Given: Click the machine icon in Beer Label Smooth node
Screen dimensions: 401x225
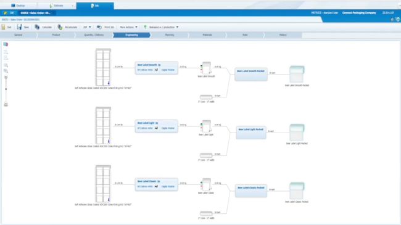Looking at the screenshot, I should tap(156, 70).
